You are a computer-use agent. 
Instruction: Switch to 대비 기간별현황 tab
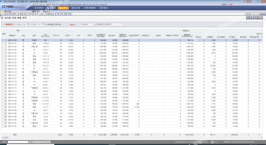(x=47, y=14)
